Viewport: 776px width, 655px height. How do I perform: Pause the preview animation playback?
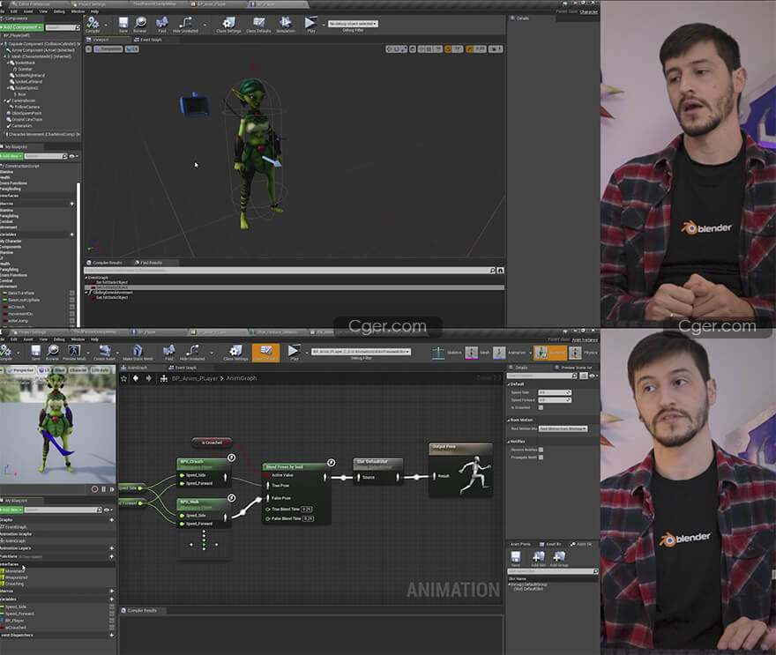pos(103,489)
